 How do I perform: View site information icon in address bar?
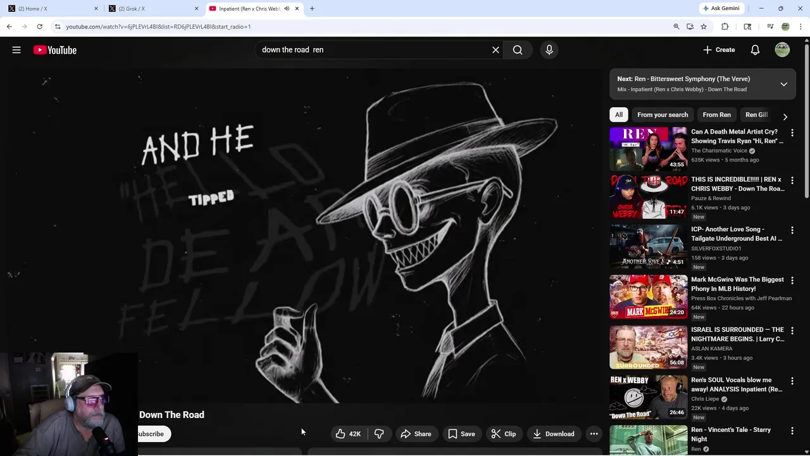(58, 27)
